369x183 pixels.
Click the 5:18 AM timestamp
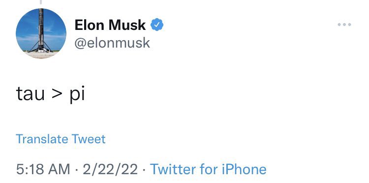pyautogui.click(x=43, y=169)
